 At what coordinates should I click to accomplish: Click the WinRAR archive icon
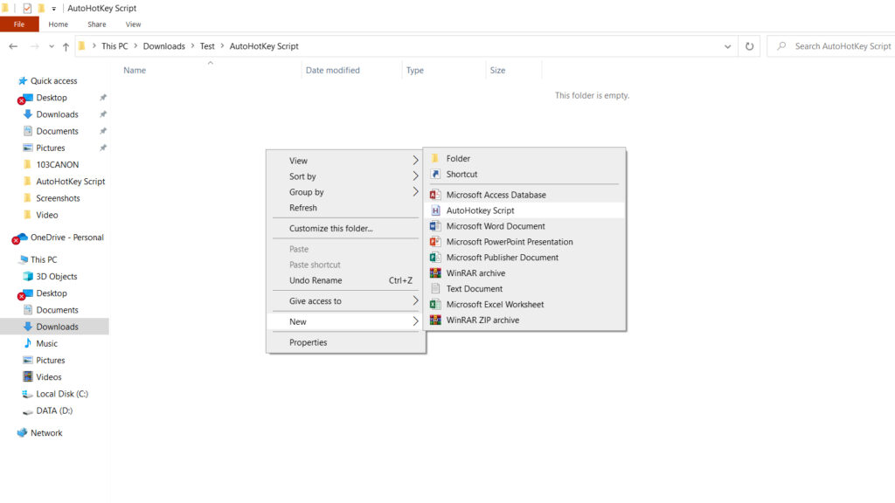coord(435,273)
